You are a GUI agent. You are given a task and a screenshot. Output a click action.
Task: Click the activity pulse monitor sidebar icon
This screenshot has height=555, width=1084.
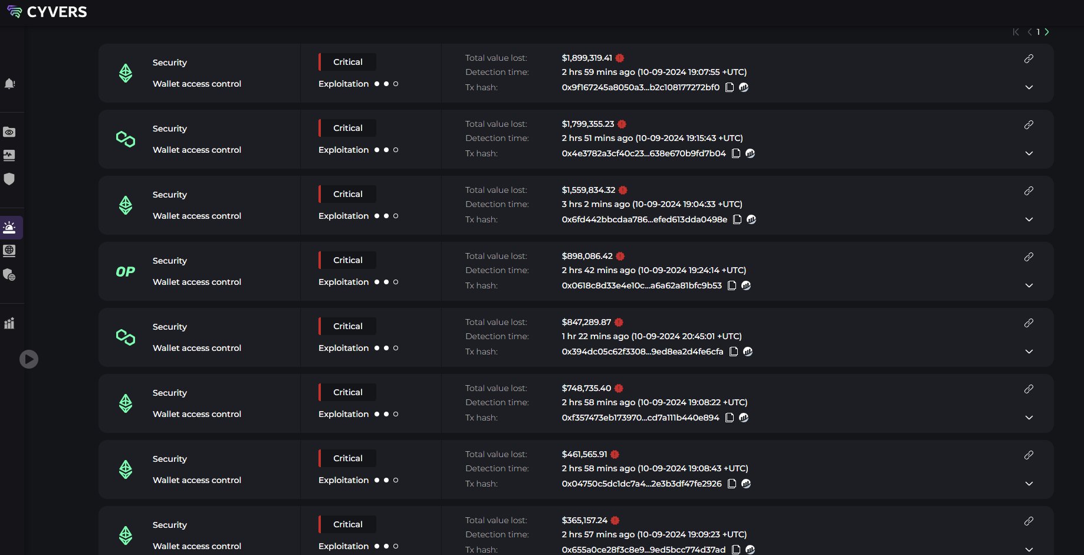pyautogui.click(x=9, y=156)
